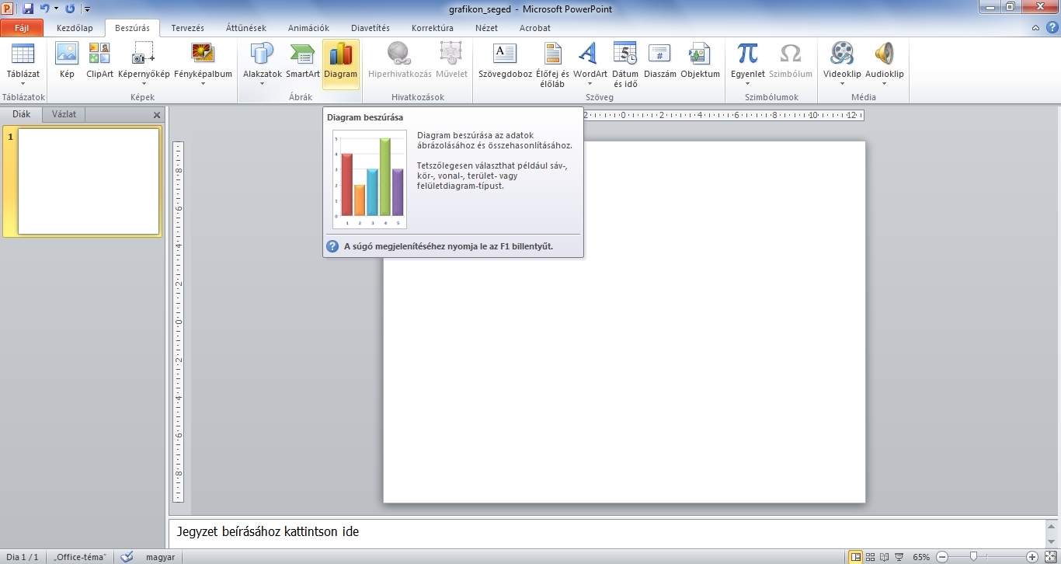Viewport: 1061px width, 564px height.
Task: Insert a Diaszám slide number
Action: 659,62
